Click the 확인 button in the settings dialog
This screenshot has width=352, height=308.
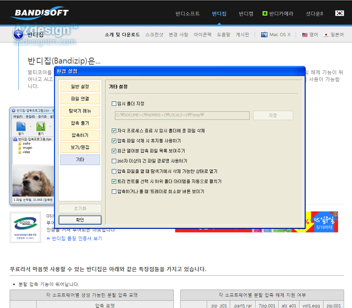(80, 220)
